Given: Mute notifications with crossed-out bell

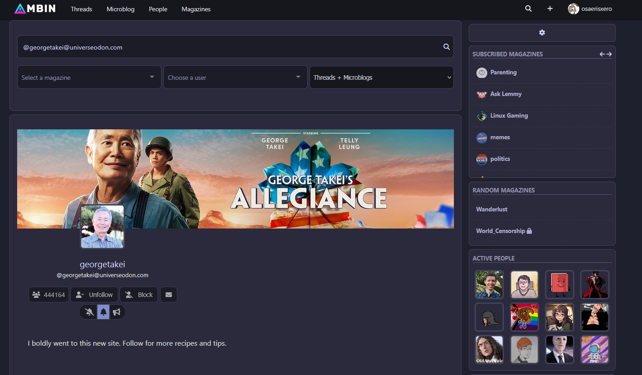Looking at the screenshot, I should tap(89, 312).
